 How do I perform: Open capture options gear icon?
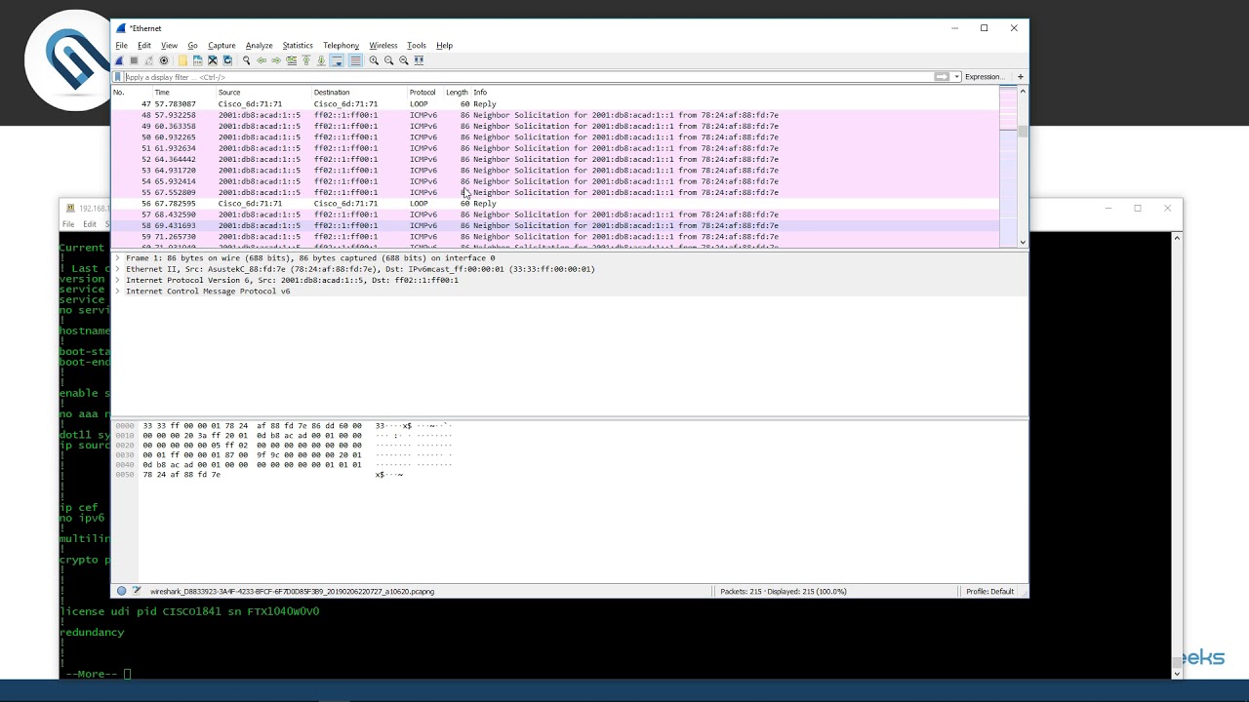[164, 60]
